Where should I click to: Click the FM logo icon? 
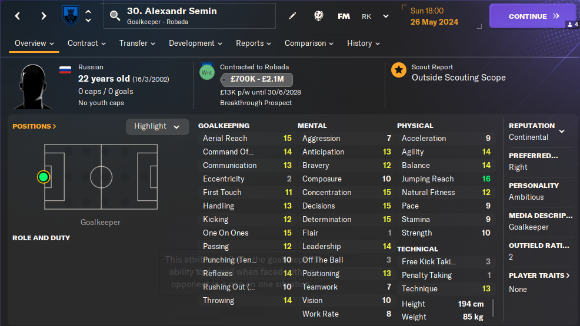pyautogui.click(x=344, y=16)
